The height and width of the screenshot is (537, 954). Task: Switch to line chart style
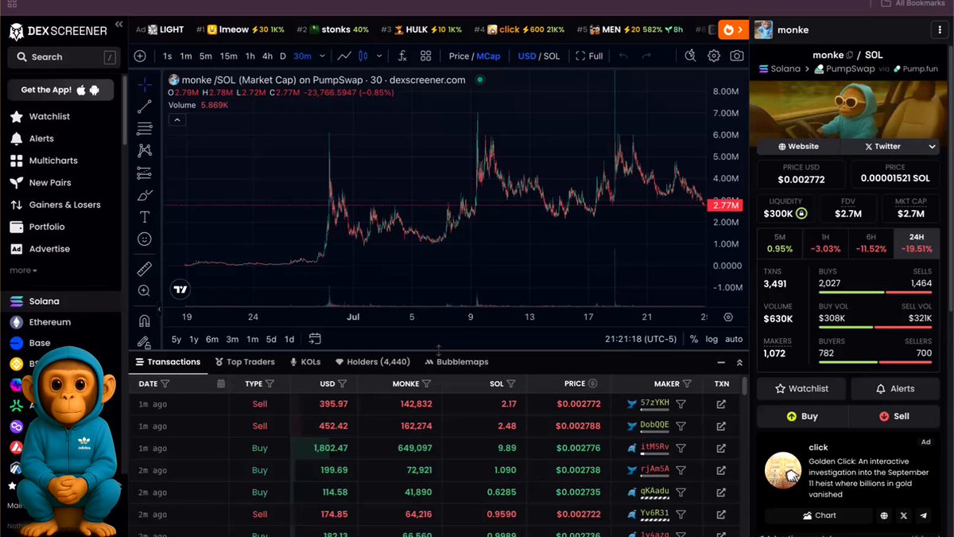344,56
